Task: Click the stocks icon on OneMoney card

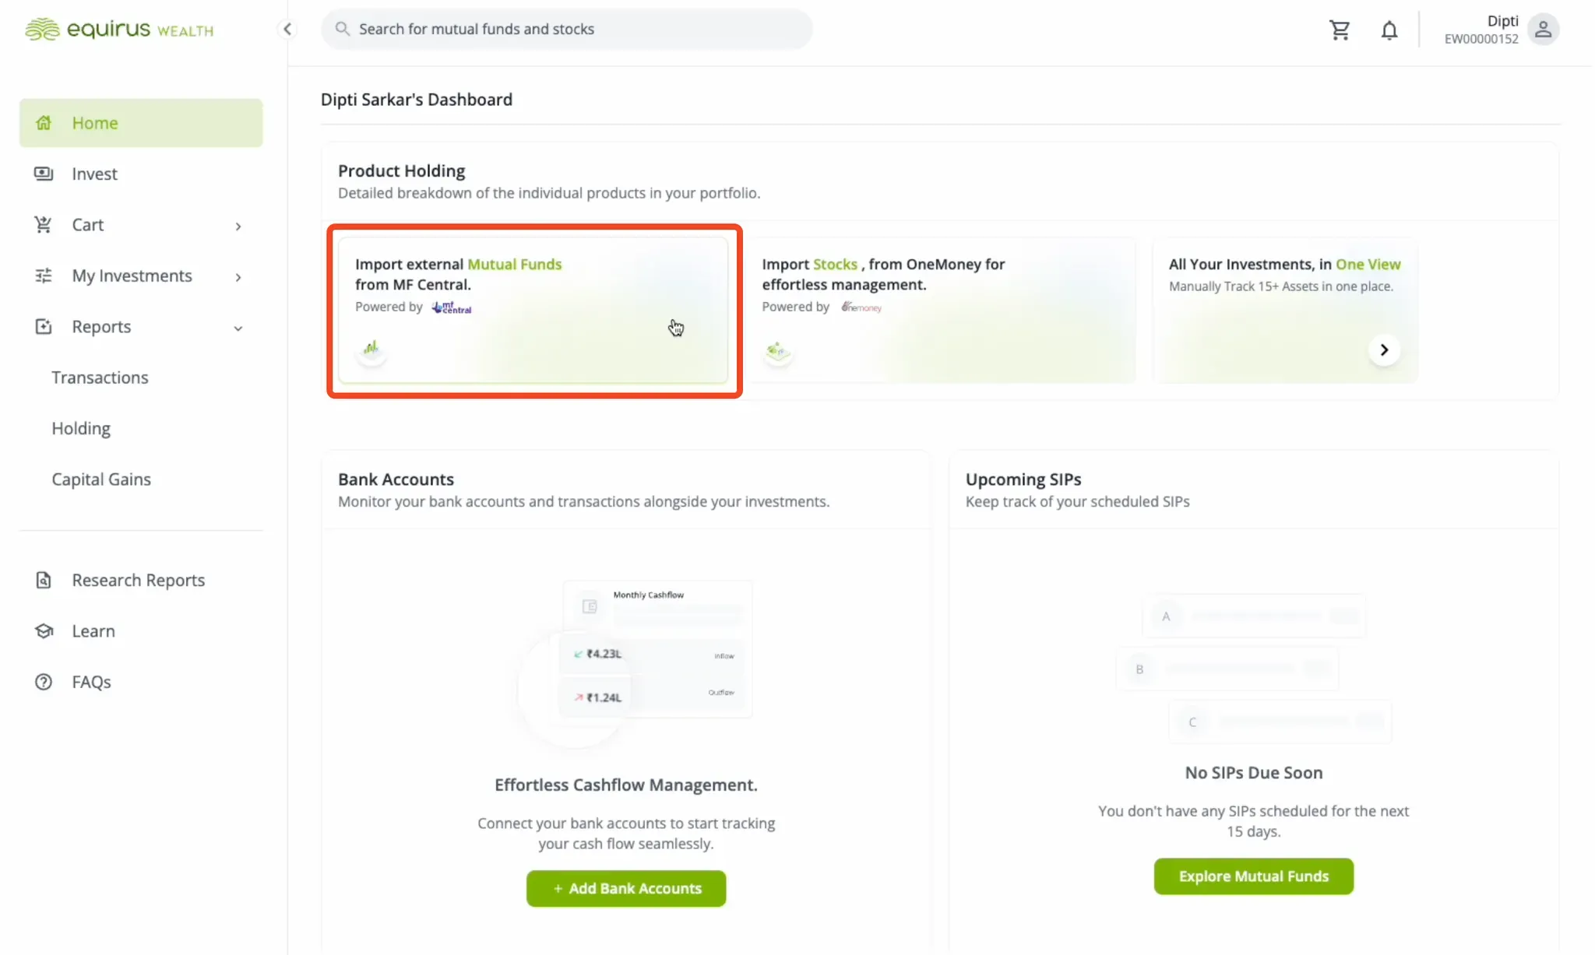Action: click(777, 351)
